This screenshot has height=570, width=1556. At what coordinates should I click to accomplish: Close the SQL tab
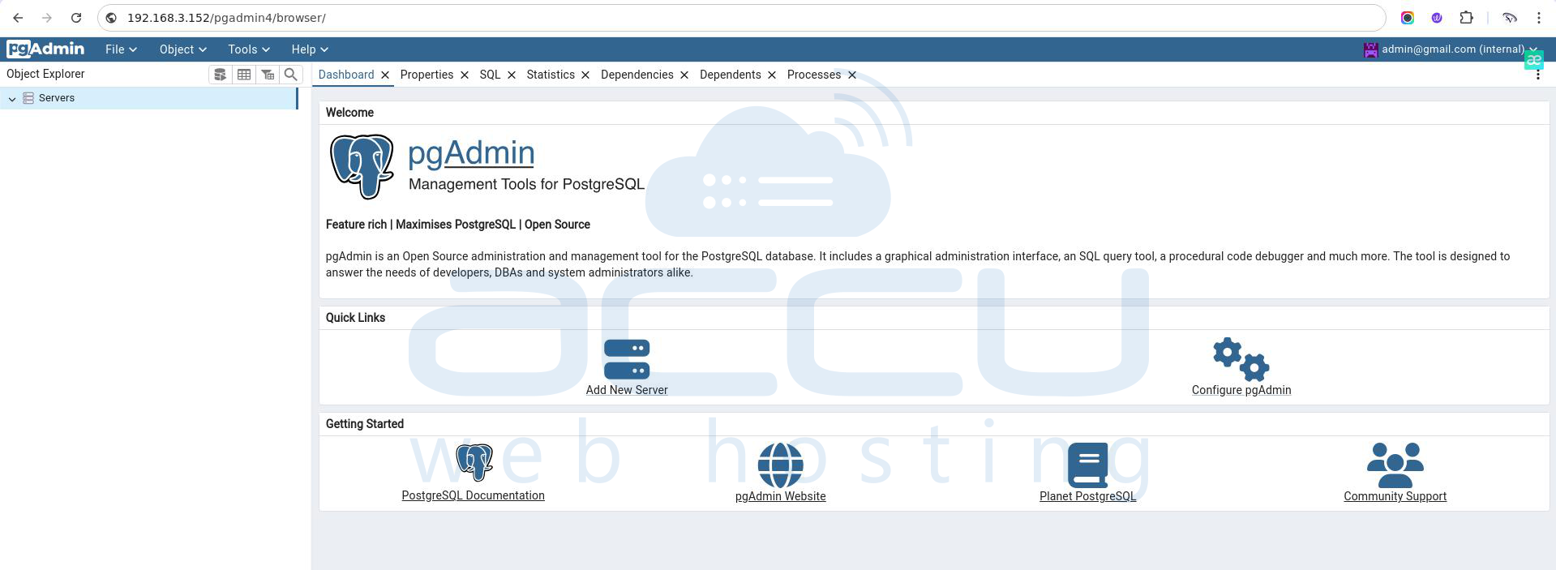point(512,75)
